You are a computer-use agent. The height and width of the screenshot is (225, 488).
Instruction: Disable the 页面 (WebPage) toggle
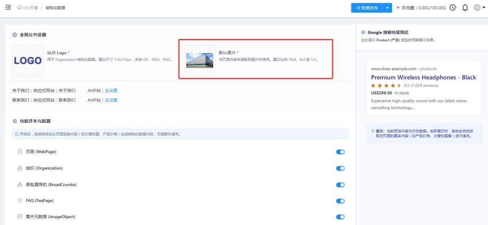point(340,152)
